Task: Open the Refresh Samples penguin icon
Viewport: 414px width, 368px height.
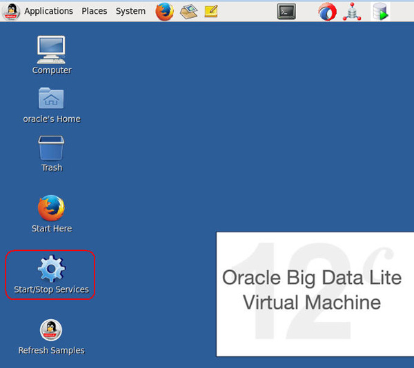Action: [51, 330]
